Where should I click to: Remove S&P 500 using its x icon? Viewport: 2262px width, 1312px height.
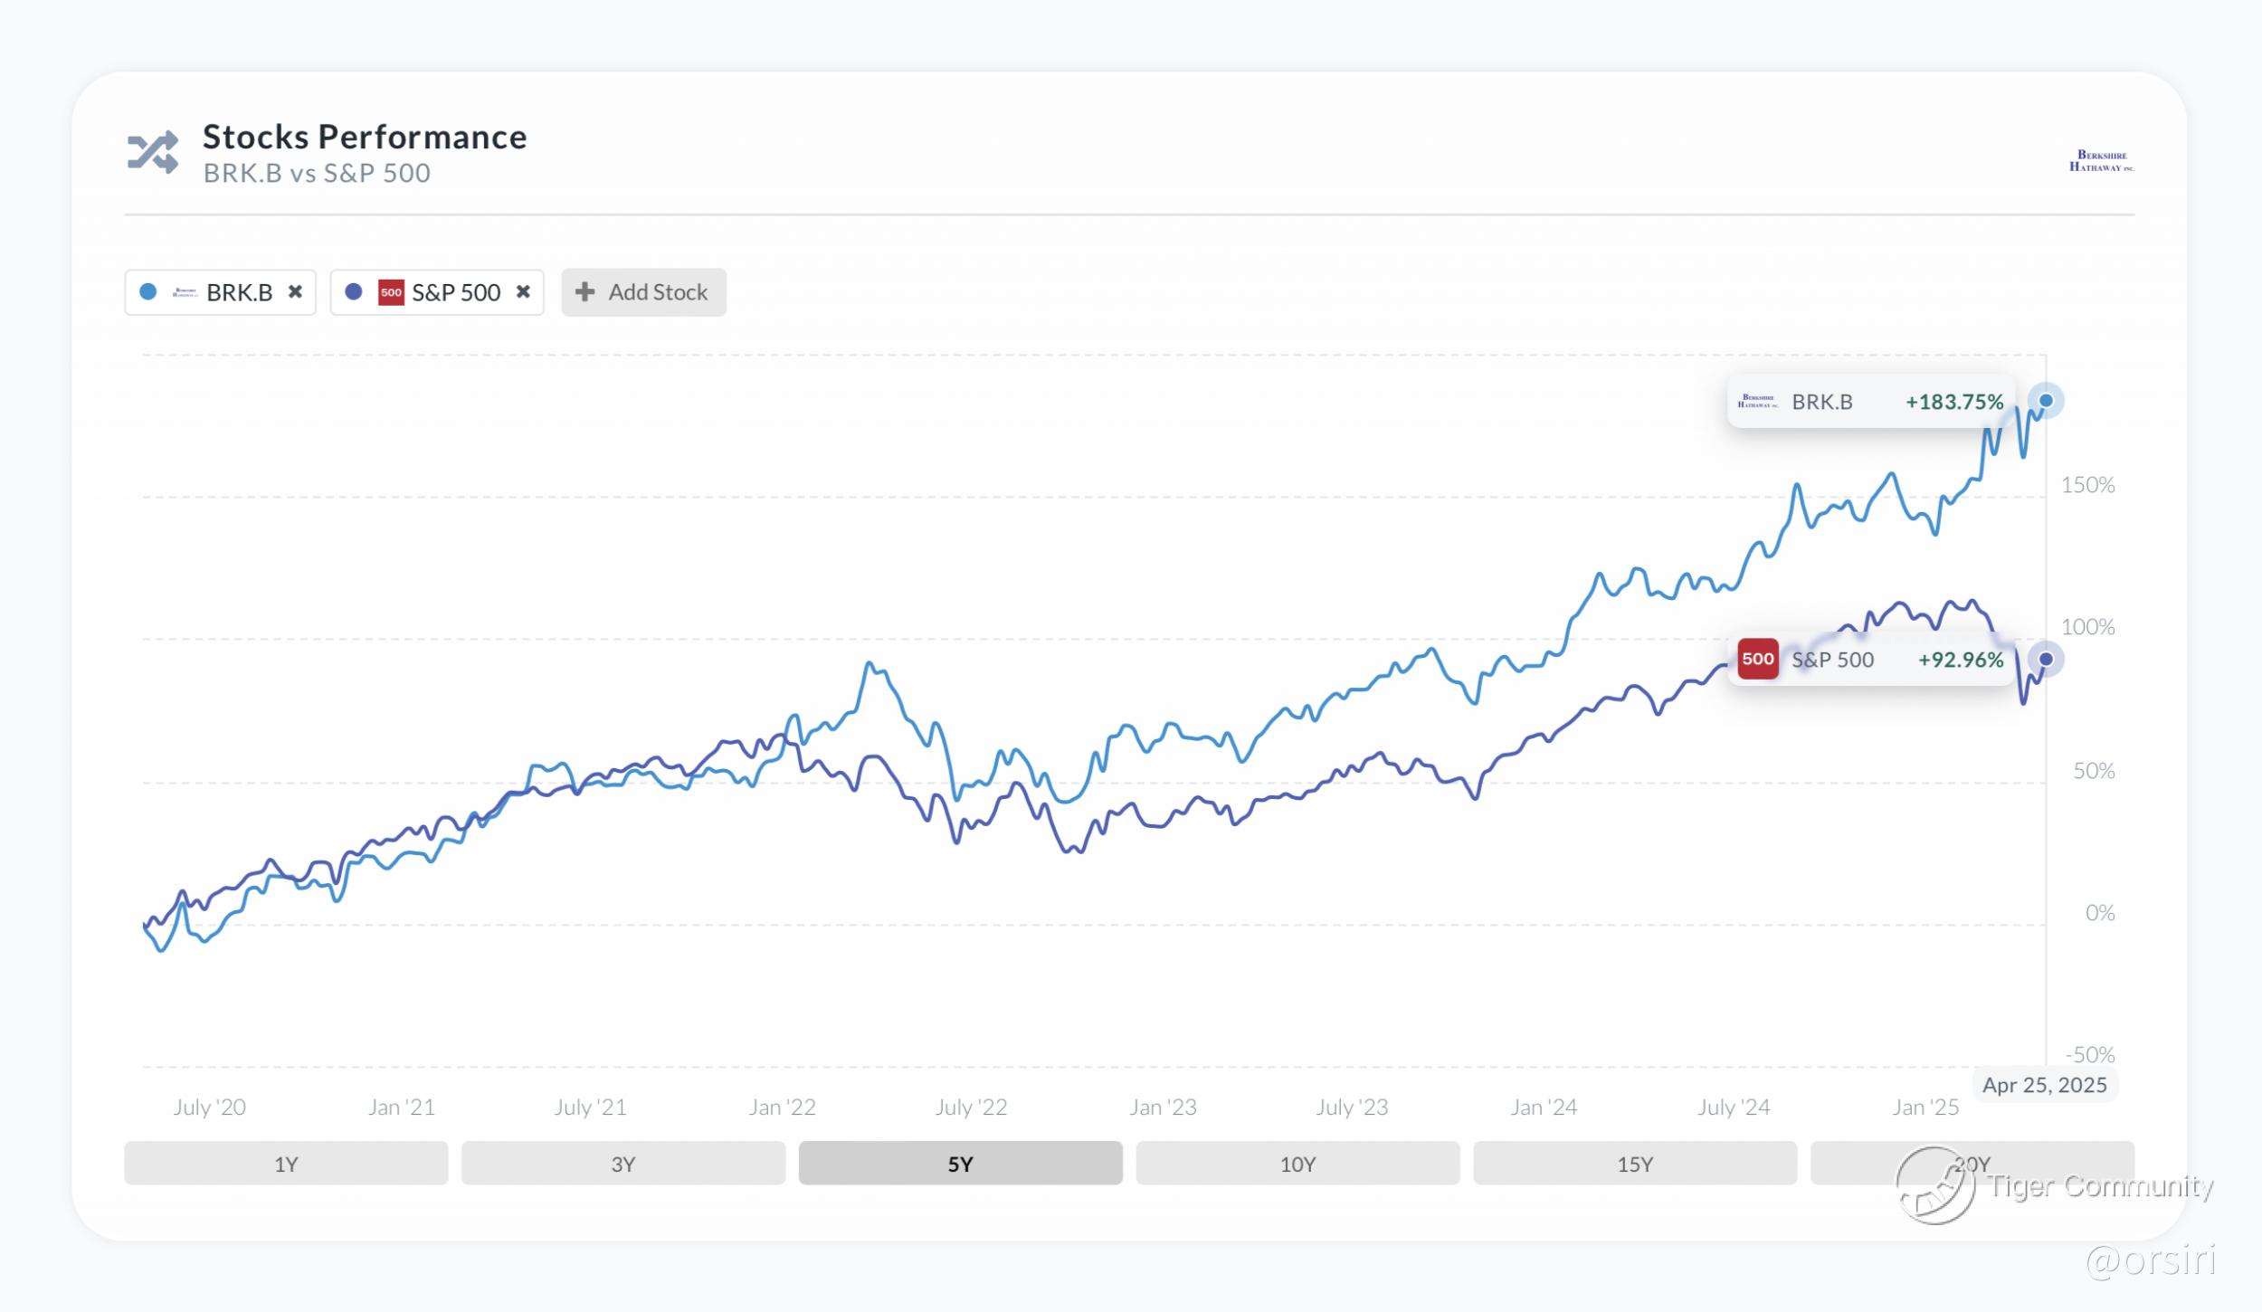[523, 291]
